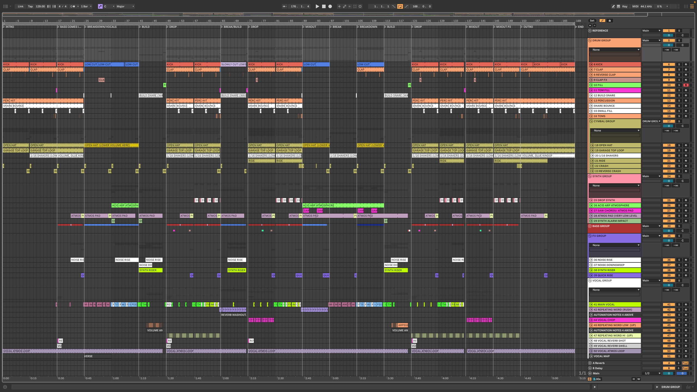Open the 1 Bar quantization dropdown

pyautogui.click(x=86, y=6)
